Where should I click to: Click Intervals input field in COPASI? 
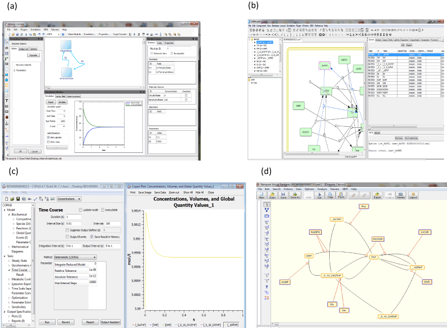(x=113, y=223)
